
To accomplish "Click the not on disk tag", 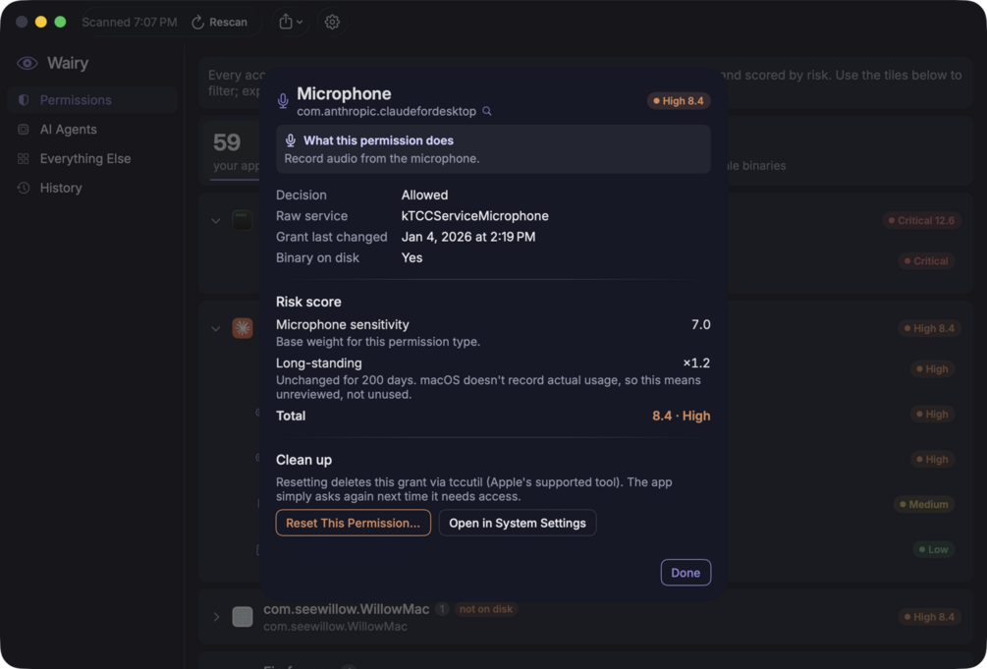I will pos(485,609).
